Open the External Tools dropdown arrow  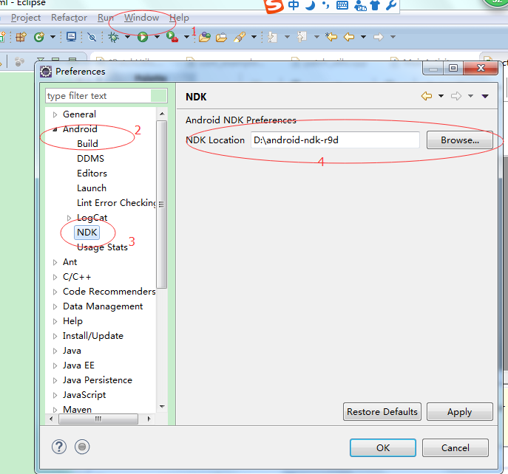(x=186, y=37)
